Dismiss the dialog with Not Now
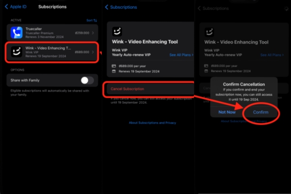291x194 pixels. pos(226,112)
